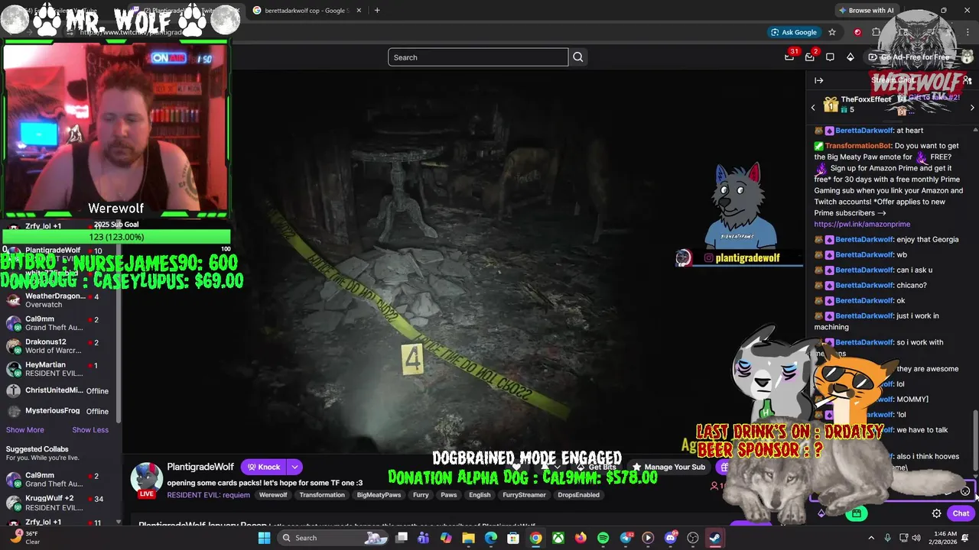979x550 pixels.
Task: Open green channel points icon below chat
Action: pyautogui.click(x=856, y=513)
